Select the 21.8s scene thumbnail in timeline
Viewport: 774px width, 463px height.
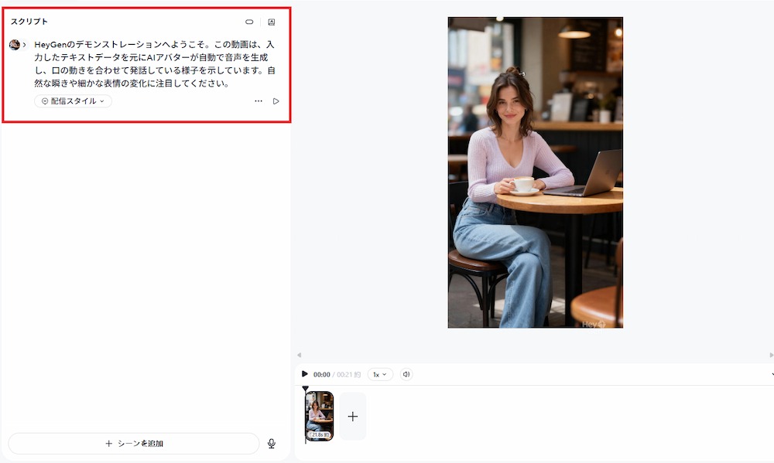(x=320, y=416)
